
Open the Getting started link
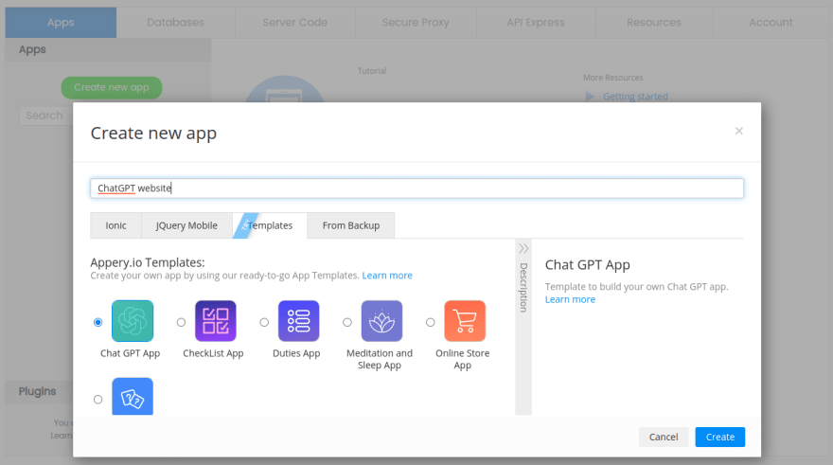pos(635,97)
